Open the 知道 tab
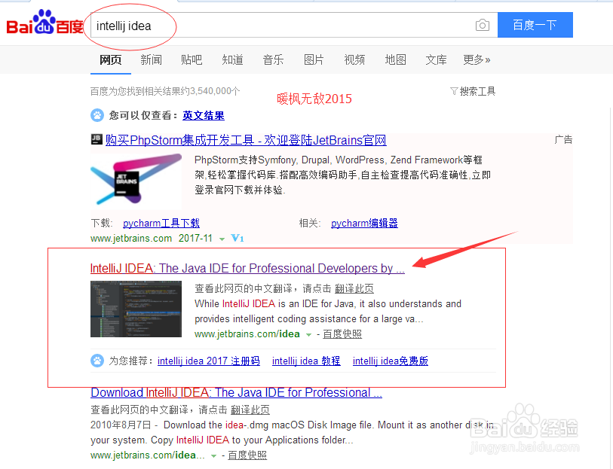The width and height of the screenshot is (613, 469). (x=233, y=59)
